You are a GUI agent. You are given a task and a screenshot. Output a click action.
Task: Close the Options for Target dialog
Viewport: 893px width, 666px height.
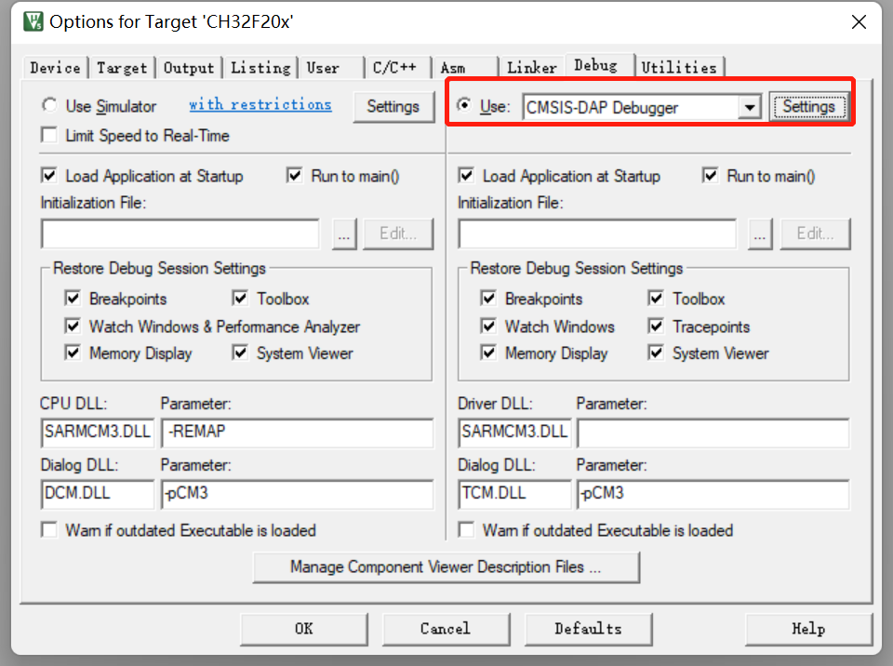pos(859,22)
